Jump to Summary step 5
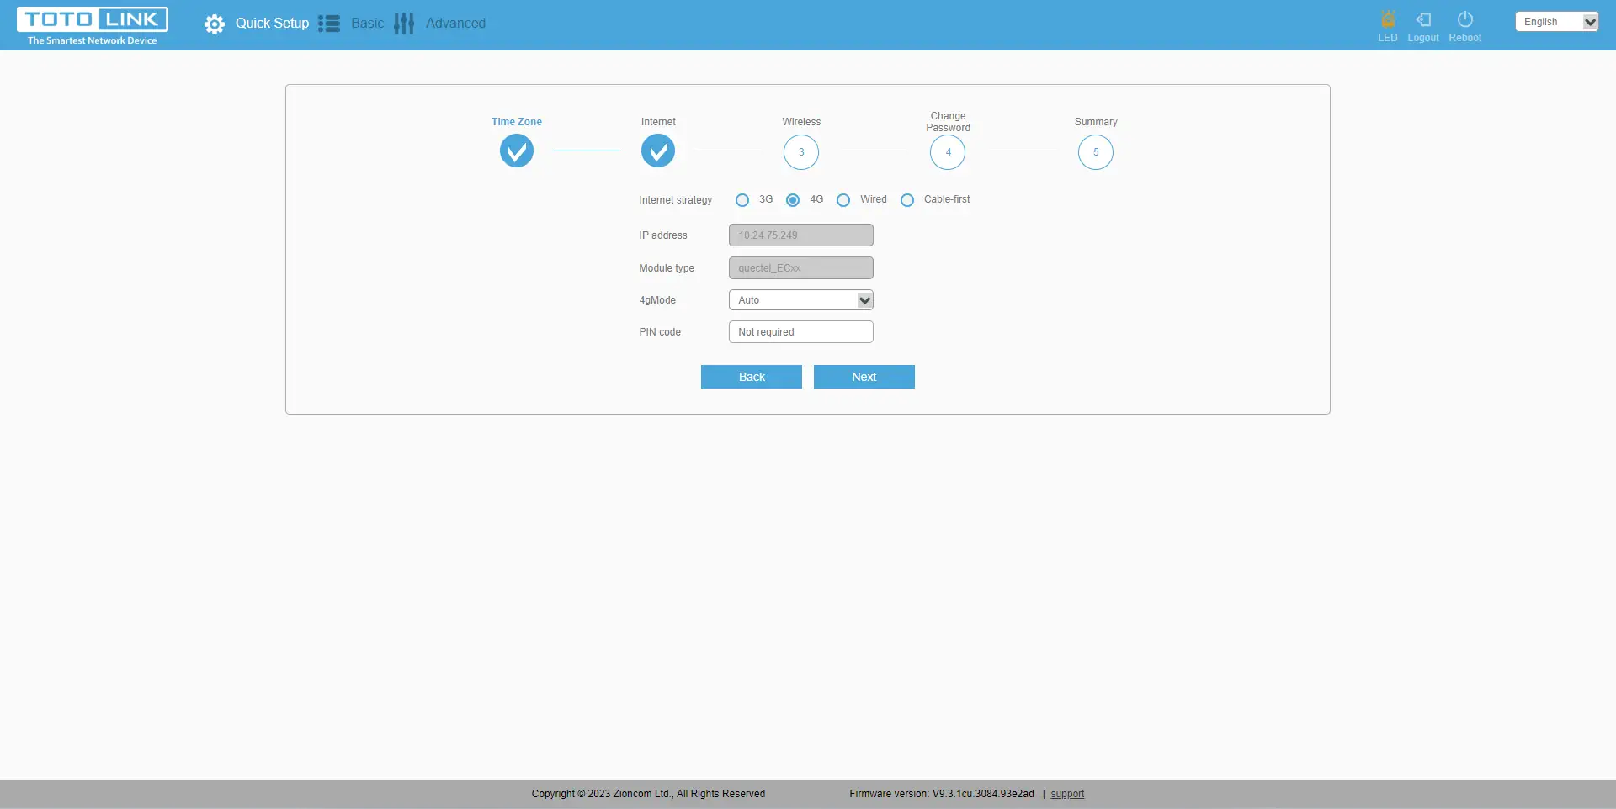 coord(1095,152)
